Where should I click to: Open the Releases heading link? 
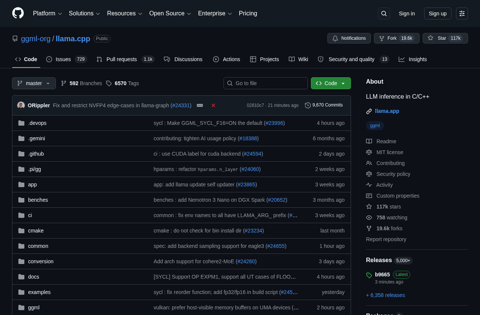click(x=379, y=260)
